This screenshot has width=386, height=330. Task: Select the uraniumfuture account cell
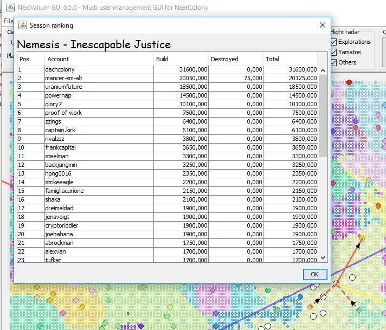pos(99,87)
